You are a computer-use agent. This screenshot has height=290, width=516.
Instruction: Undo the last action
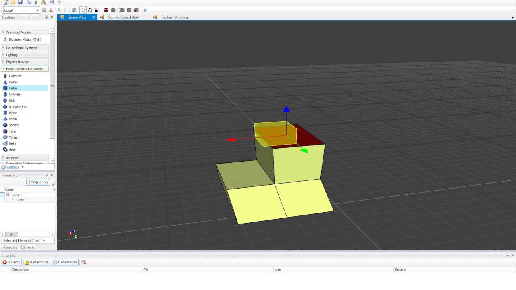tap(52, 2)
